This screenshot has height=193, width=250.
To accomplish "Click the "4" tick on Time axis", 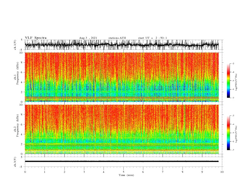I will [x=104, y=172].
